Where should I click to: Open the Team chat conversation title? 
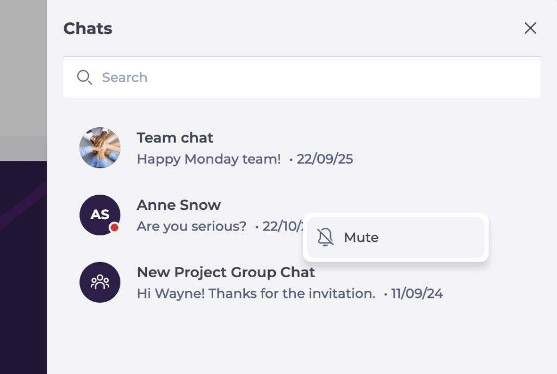(175, 138)
